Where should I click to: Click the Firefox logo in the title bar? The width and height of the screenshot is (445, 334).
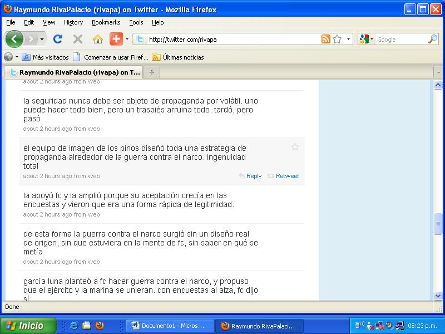8,9
